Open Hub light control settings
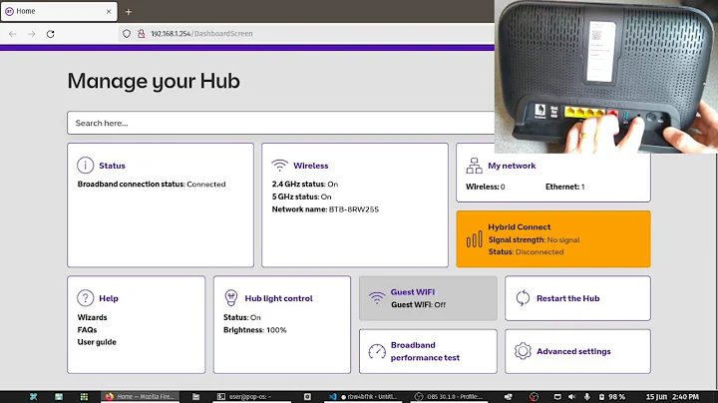Image resolution: width=718 pixels, height=403 pixels. tap(278, 298)
